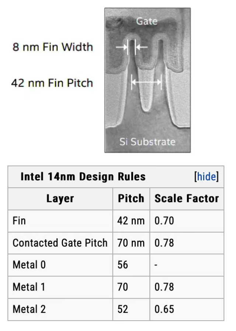Select the Metal 0 row
The image size is (236, 331).
point(60,265)
